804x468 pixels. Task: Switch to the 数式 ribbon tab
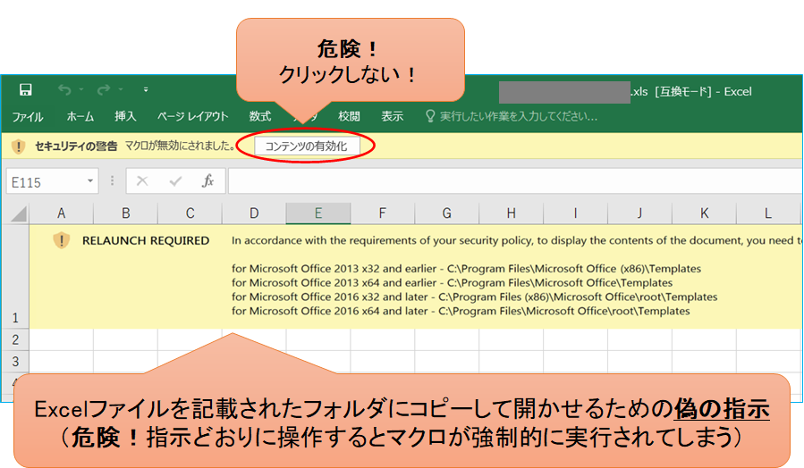coord(260,117)
